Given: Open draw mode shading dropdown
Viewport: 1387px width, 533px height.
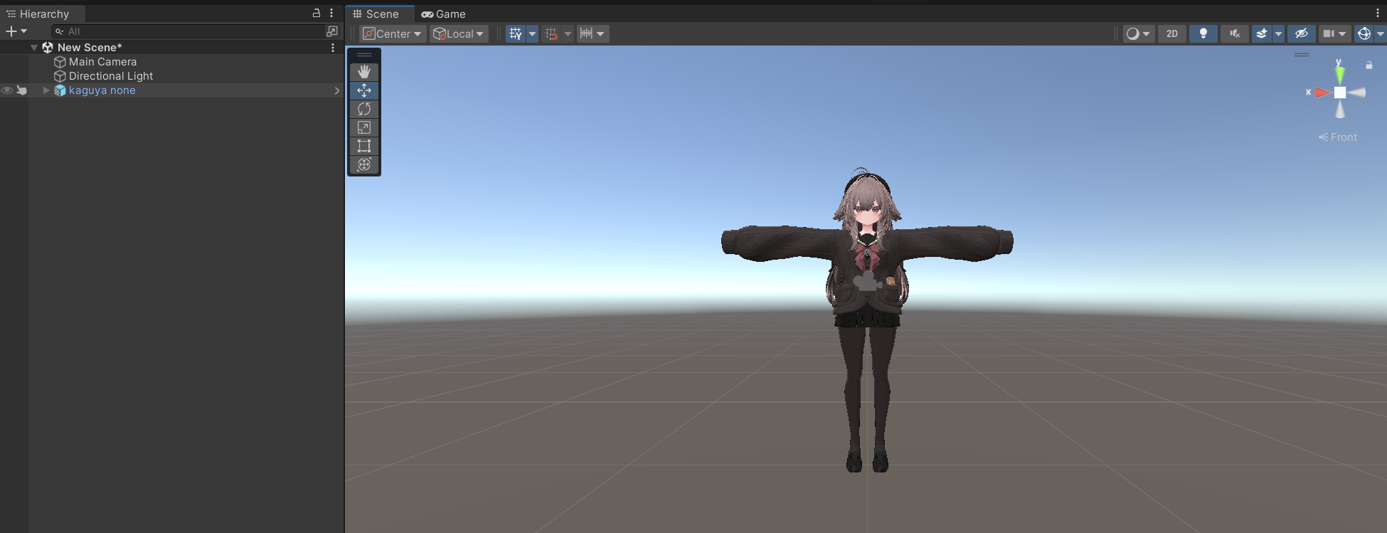Looking at the screenshot, I should (1138, 33).
